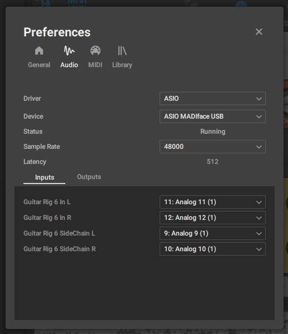Click the Driver label
Screen dimensions: 288x334
[x=32, y=98]
